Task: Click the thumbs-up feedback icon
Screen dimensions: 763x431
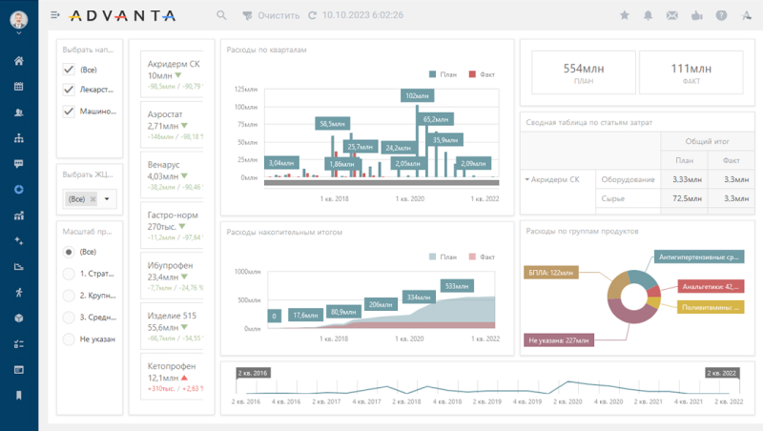Action: (696, 15)
